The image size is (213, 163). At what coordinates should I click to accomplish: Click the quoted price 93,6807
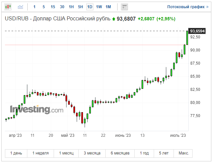tap(126, 19)
